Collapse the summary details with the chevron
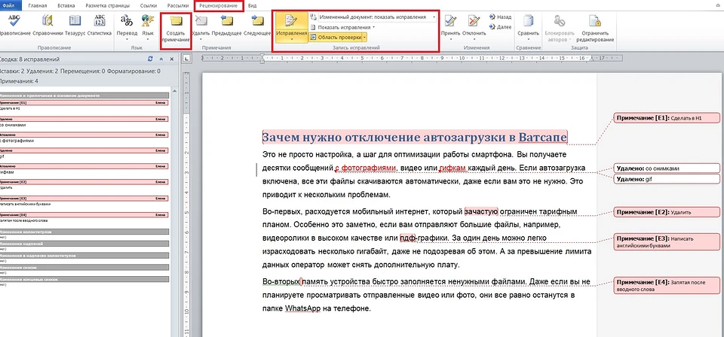 point(161,59)
